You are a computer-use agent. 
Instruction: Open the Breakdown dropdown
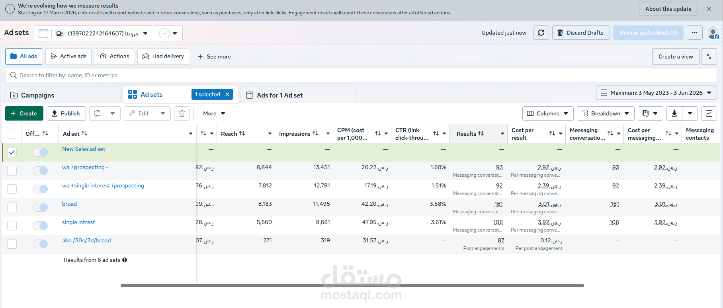point(606,113)
